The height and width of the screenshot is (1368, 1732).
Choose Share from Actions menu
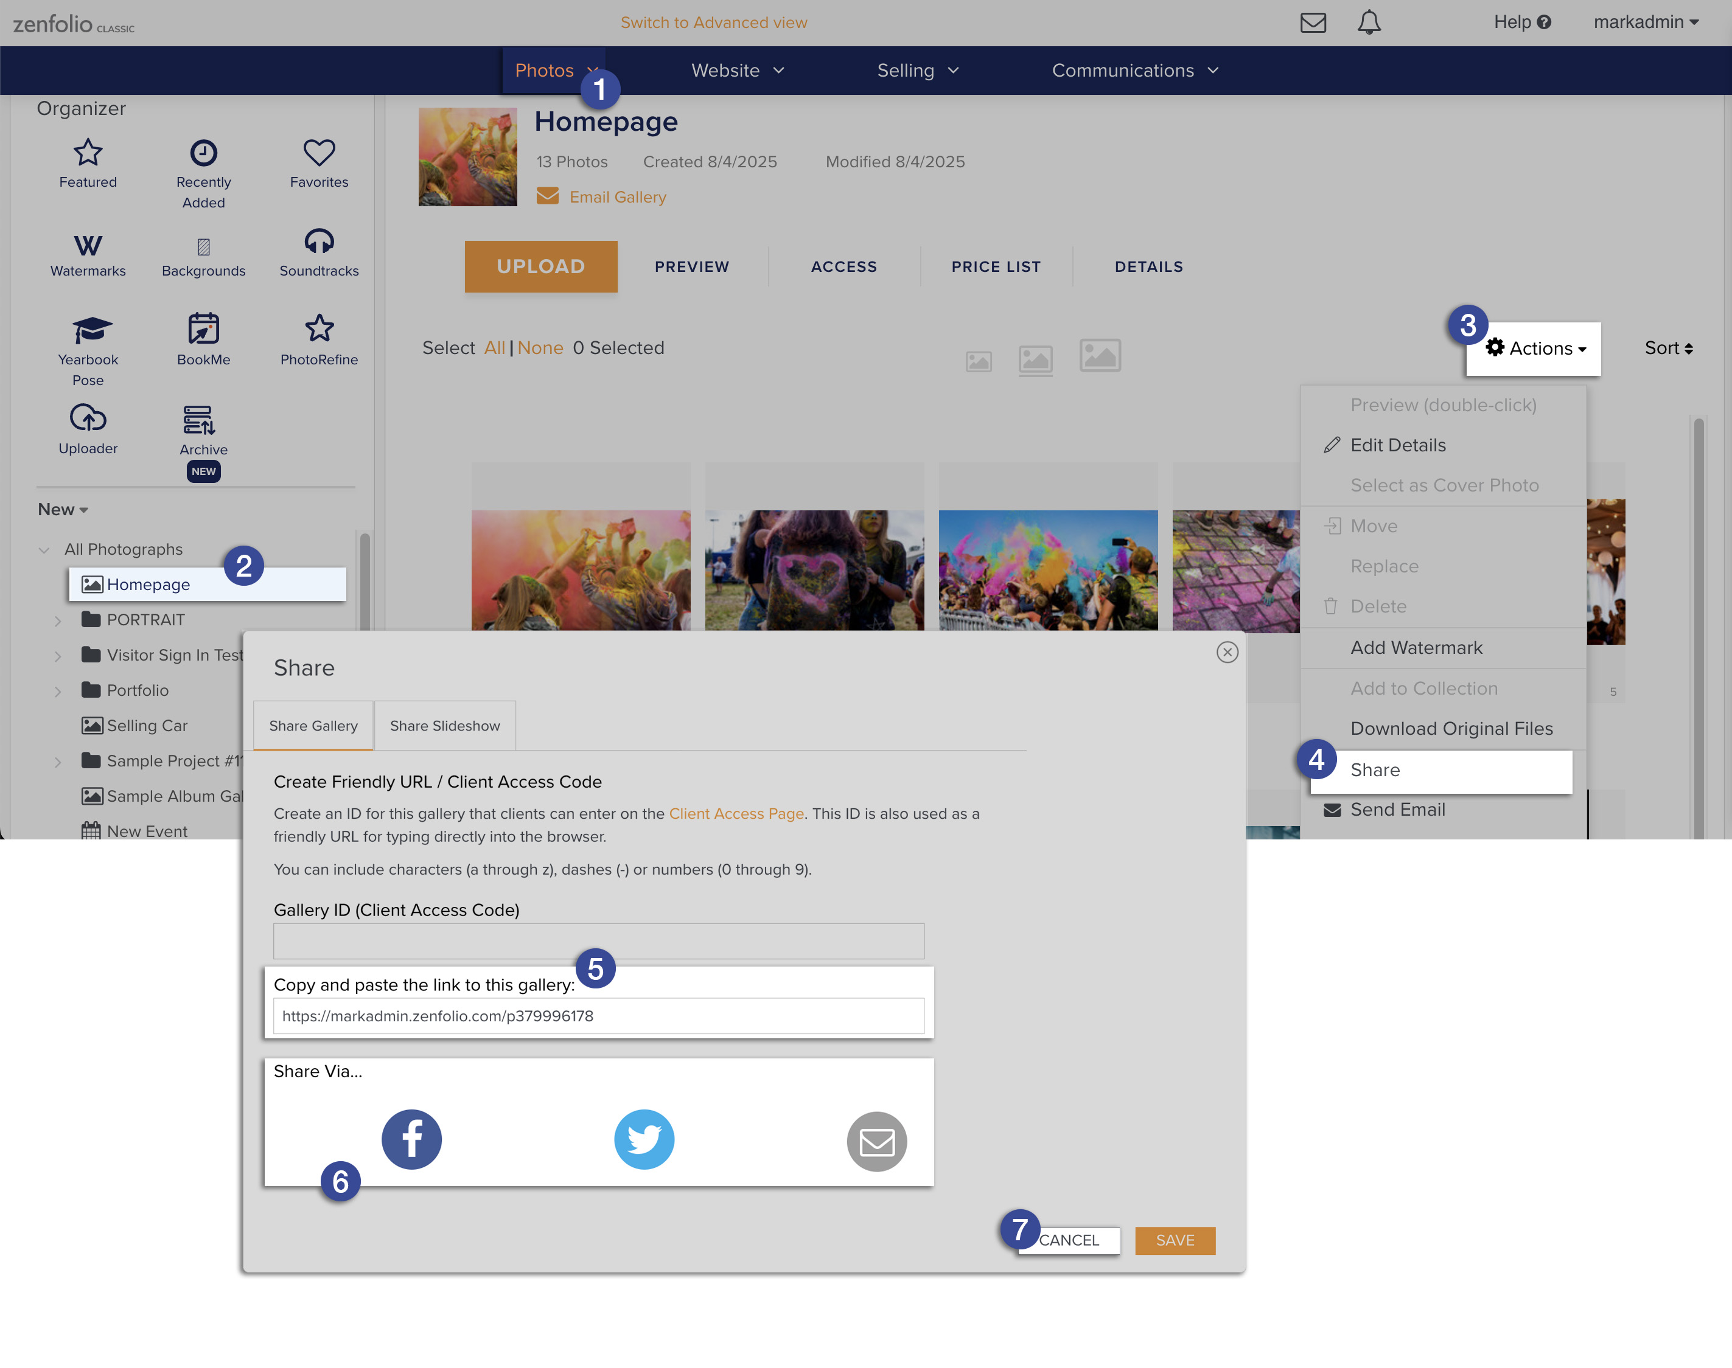[1441, 771]
